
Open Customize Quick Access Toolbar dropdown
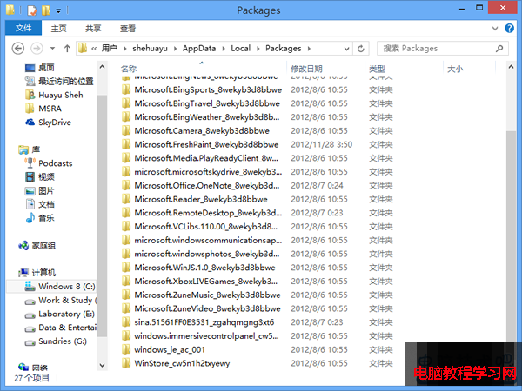[x=58, y=11]
